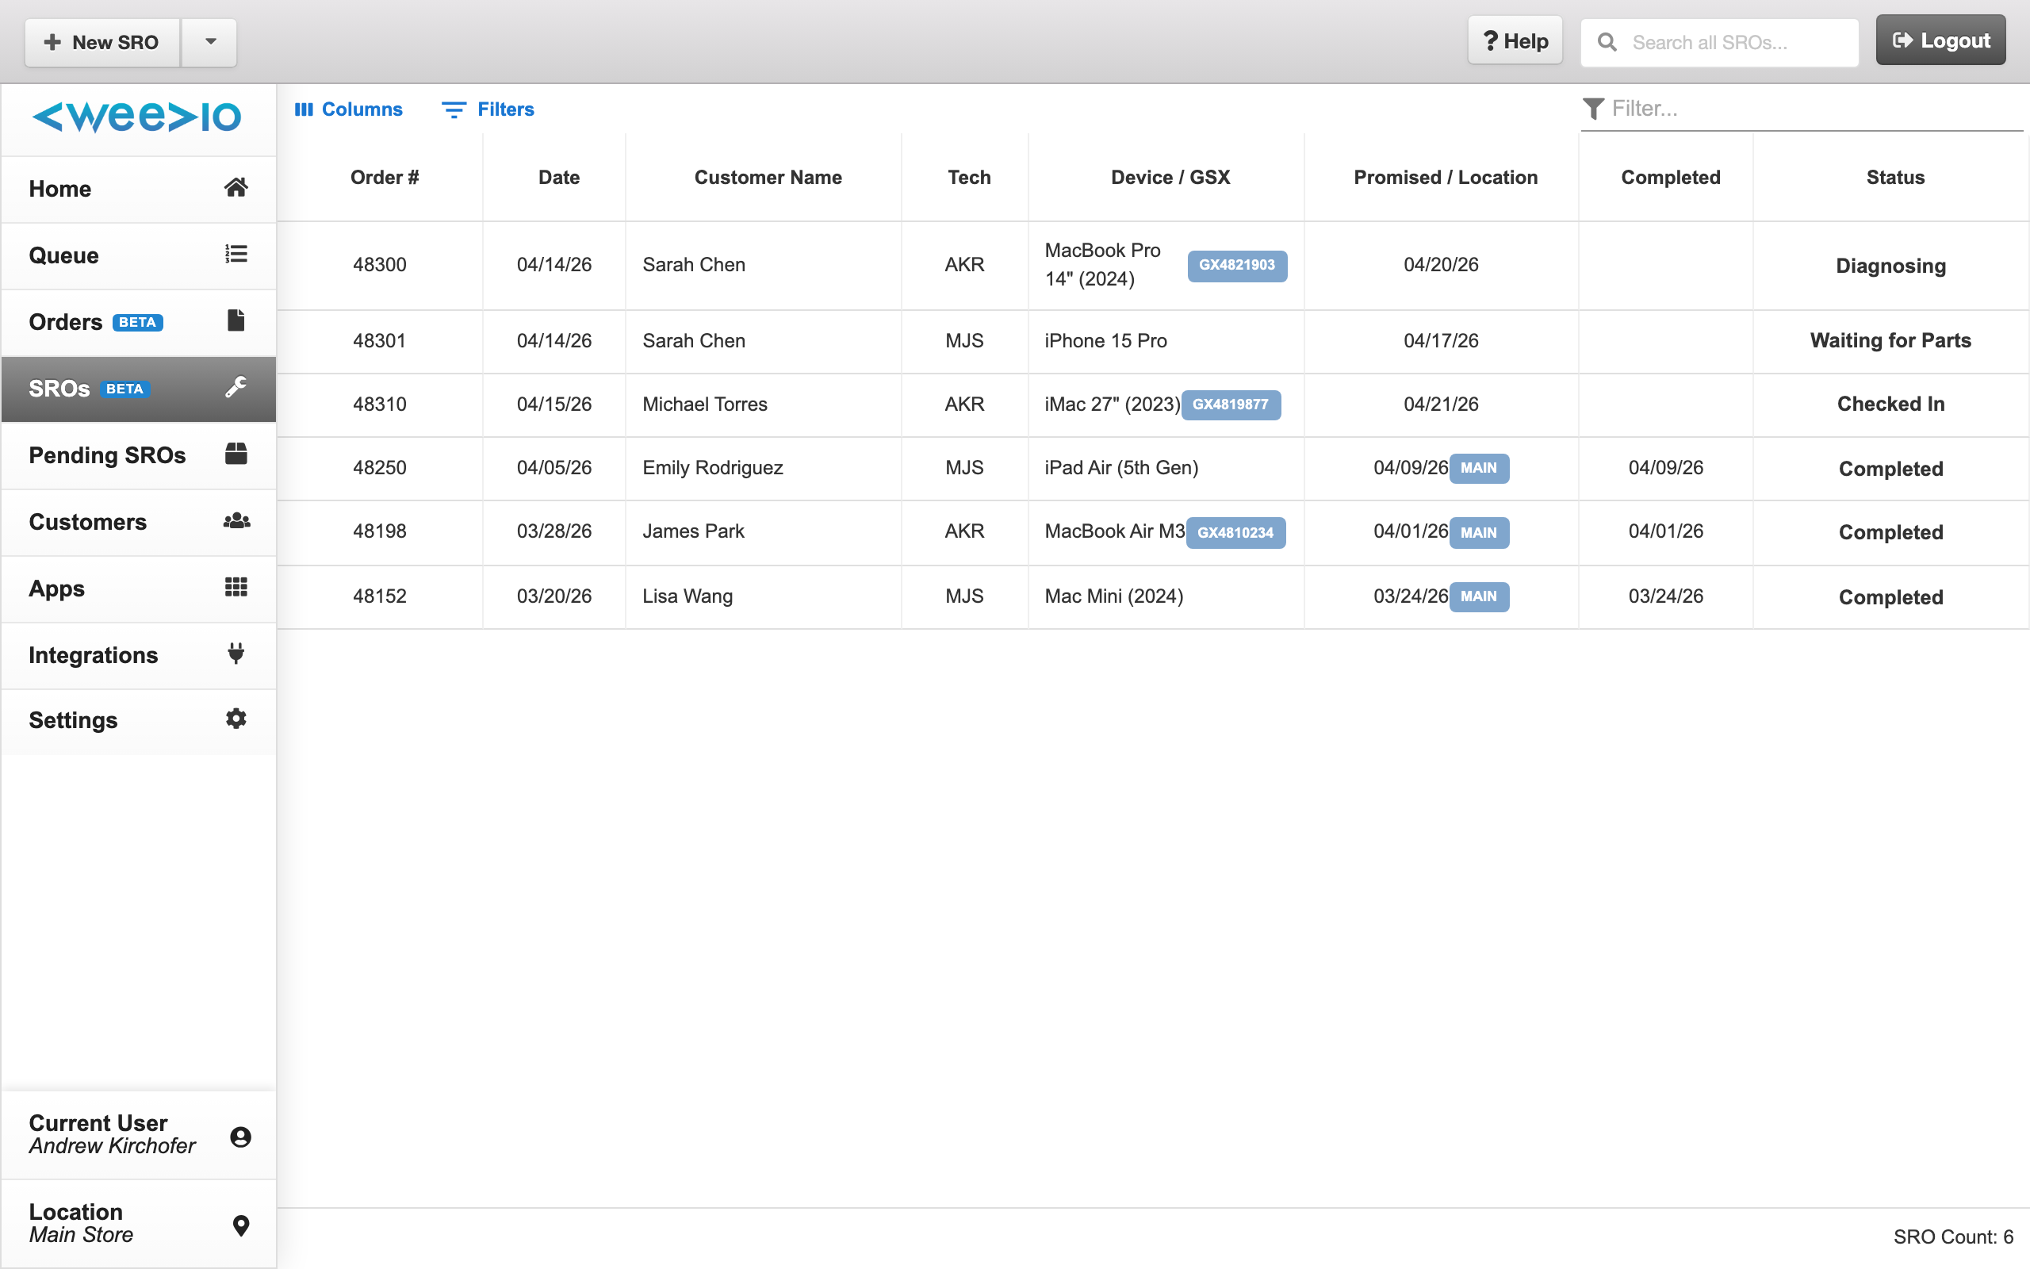Click the Integrations plug icon

(x=236, y=653)
